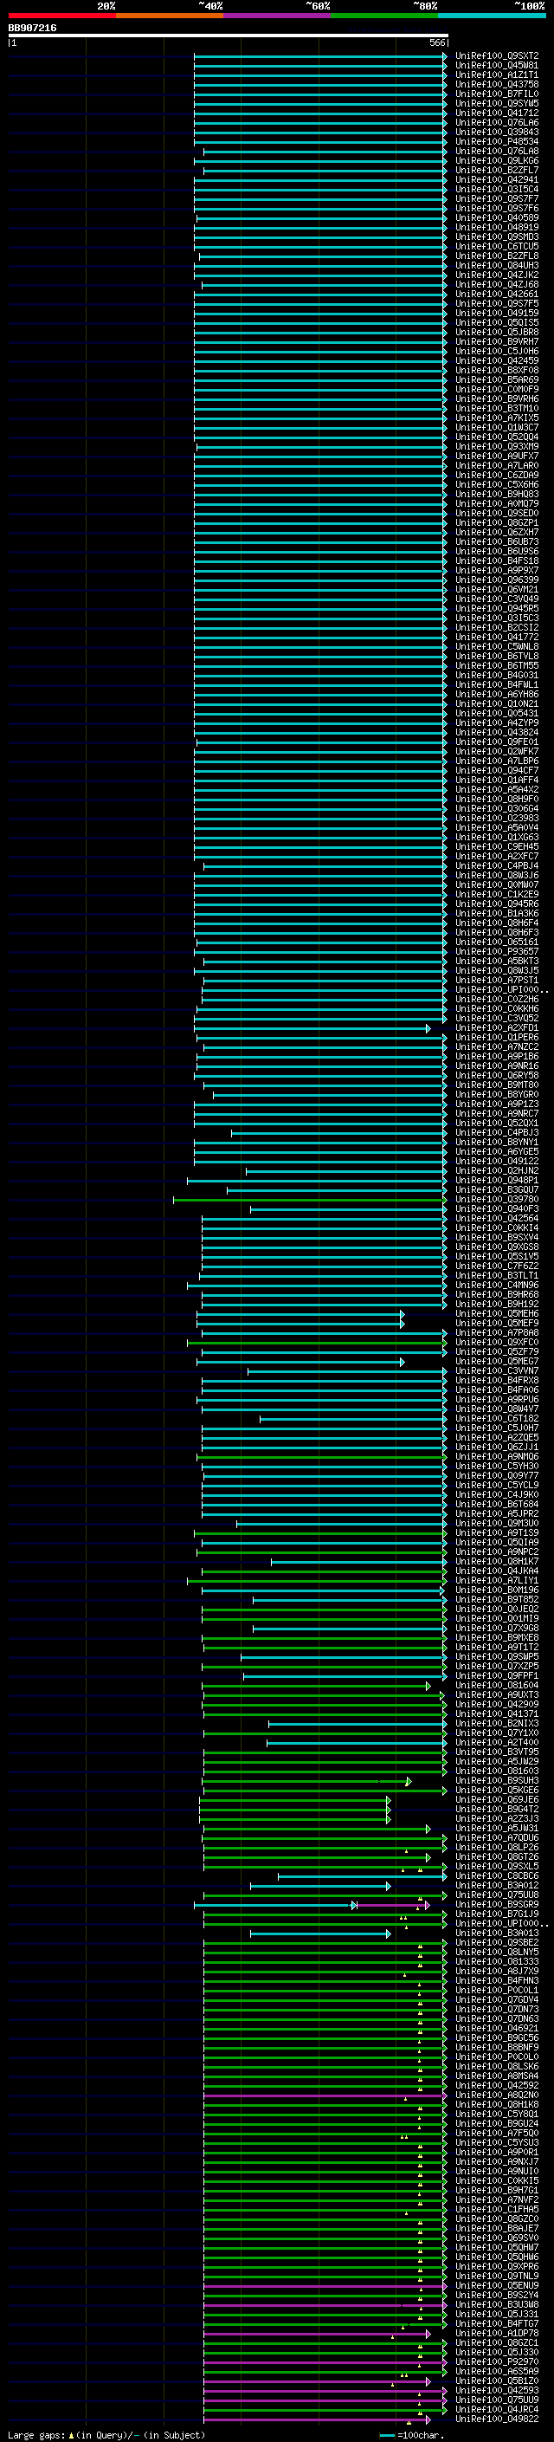
Task: Open hit UniRef100_Q45W81
Action: pos(497,66)
